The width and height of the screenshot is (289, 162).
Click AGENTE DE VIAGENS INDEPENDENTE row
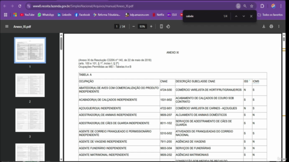coord(172,142)
